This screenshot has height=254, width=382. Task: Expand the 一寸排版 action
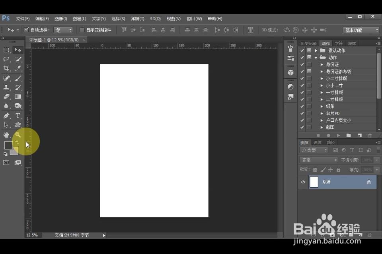[322, 93]
